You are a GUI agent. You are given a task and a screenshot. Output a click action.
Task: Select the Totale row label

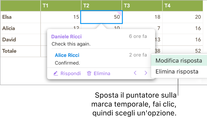20,51
